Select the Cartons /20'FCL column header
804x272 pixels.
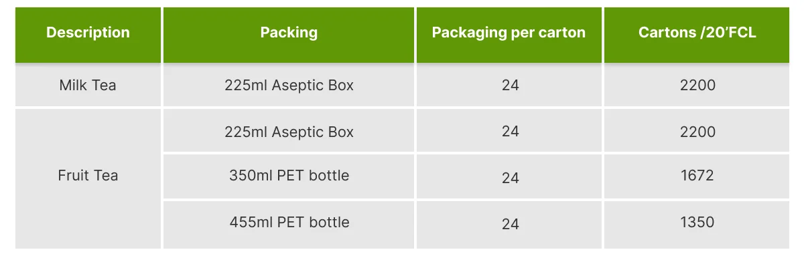click(697, 33)
